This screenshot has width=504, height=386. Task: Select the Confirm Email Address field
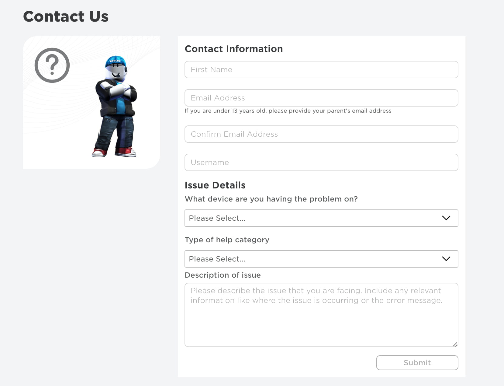pos(321,134)
